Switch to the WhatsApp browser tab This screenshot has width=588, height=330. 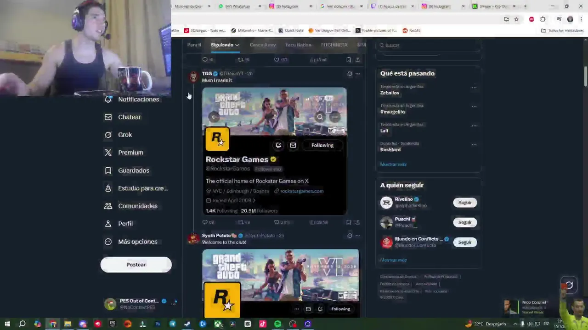tap(238, 6)
